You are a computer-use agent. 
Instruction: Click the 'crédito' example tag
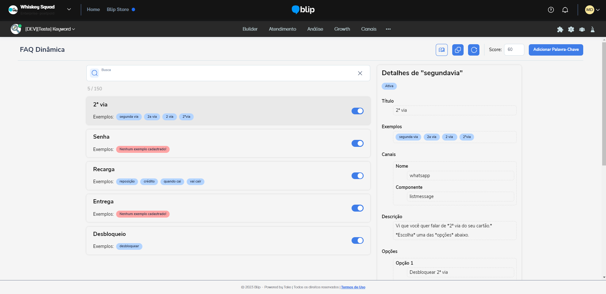pos(149,182)
